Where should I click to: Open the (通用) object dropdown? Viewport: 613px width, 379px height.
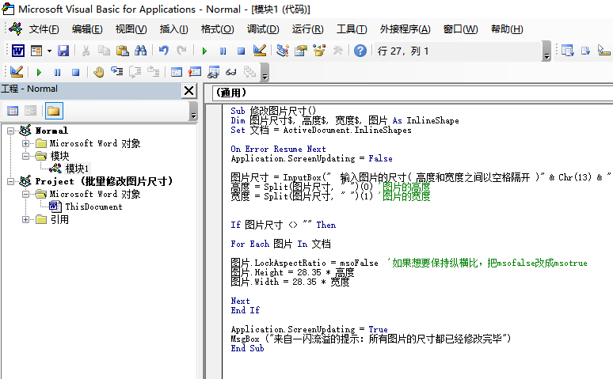coord(413,93)
